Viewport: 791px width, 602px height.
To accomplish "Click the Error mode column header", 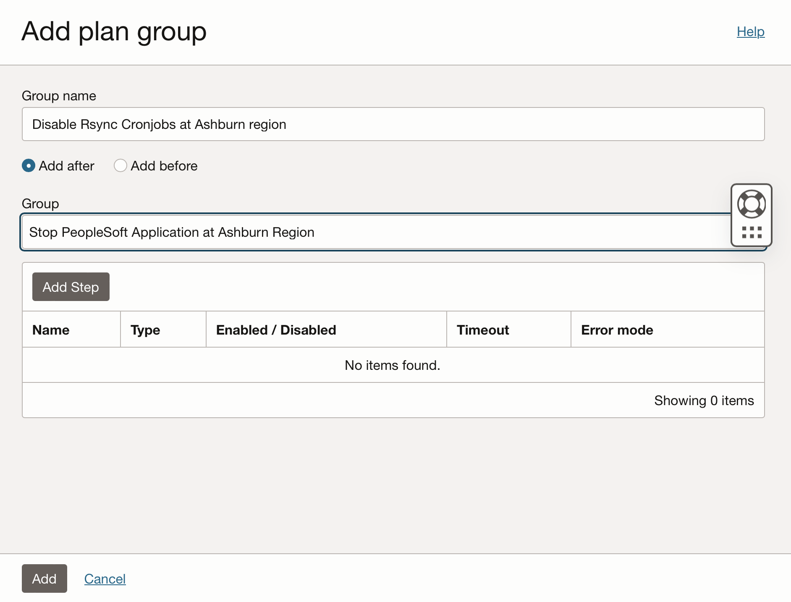I will (668, 330).
